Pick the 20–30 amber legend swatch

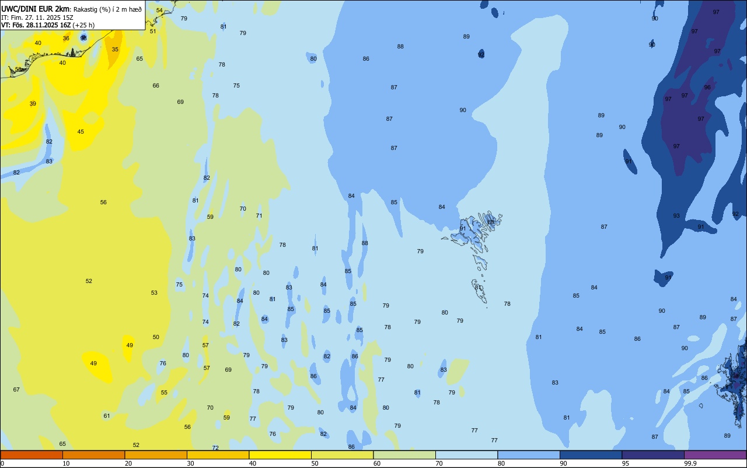156,455
